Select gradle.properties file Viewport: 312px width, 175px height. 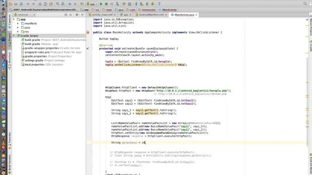[x=46, y=56]
